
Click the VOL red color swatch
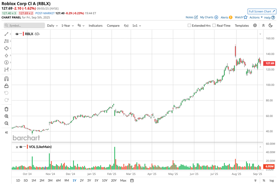(x=28, y=147)
